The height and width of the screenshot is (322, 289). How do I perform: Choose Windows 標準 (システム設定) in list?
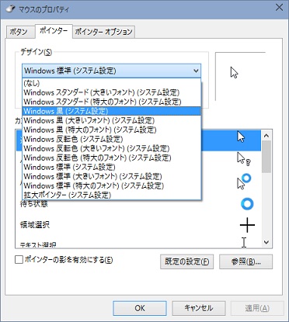pos(112,167)
